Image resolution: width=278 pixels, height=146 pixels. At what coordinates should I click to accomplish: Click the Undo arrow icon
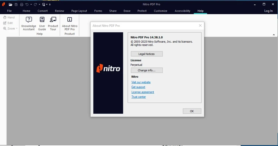(27, 4)
